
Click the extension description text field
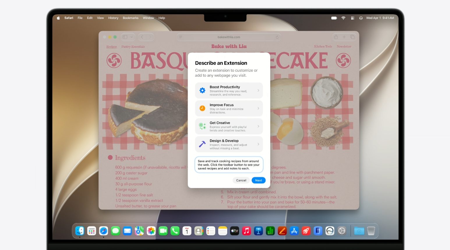(x=229, y=165)
